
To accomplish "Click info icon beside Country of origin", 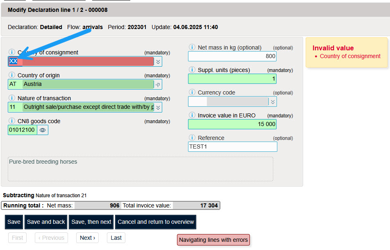I will [x=11, y=75].
